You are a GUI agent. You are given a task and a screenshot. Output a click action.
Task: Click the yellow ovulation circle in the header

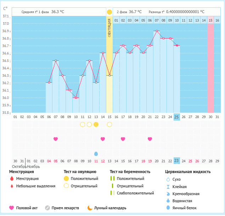(x=109, y=12)
